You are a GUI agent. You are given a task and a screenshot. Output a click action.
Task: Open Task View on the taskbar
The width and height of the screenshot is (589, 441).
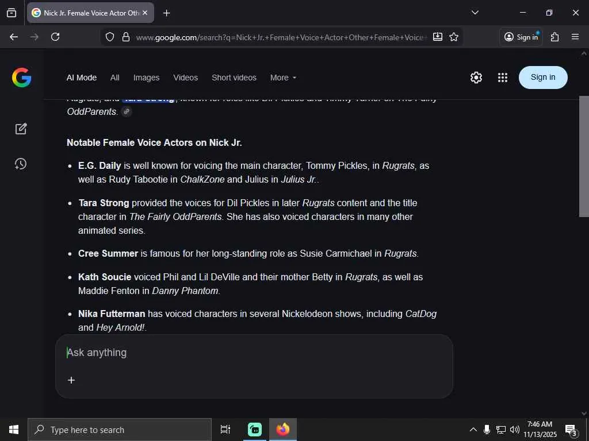[225, 430]
